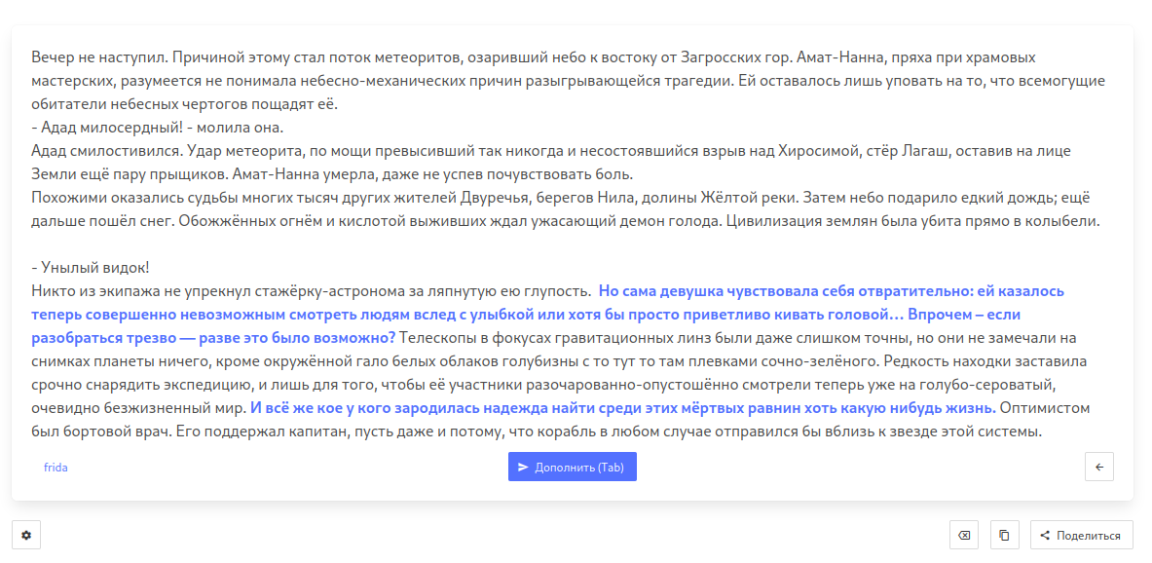
Task: Click blue highlighted text 'Но сама девушка чувствовала'
Action: coord(701,291)
